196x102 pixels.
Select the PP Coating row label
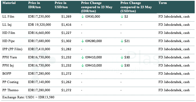tap(10, 82)
